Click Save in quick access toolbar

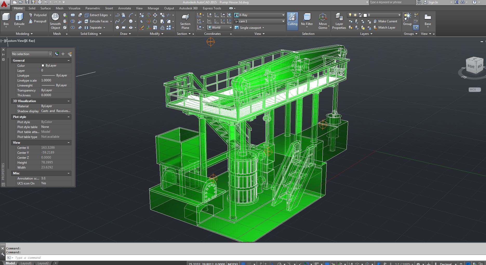tap(27, 2)
